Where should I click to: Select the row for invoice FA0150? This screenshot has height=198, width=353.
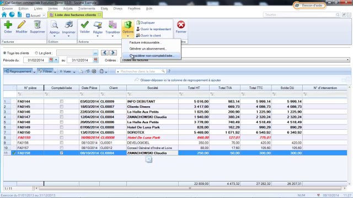pos(175,132)
